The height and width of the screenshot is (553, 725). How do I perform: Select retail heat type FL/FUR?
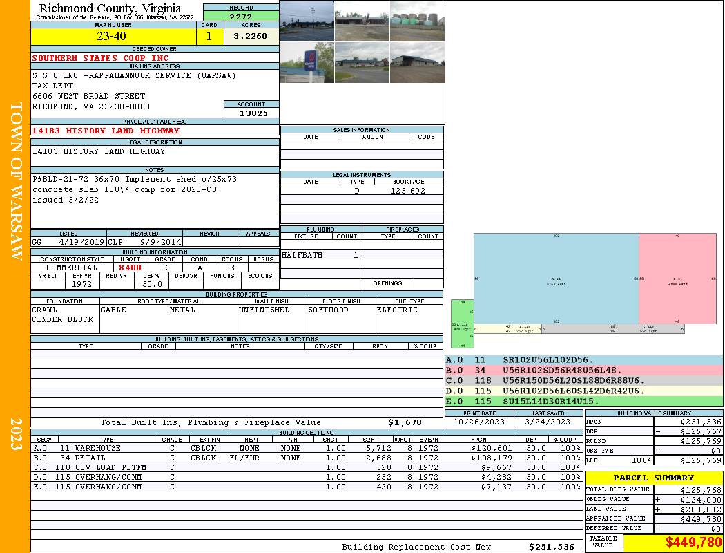[x=244, y=458]
